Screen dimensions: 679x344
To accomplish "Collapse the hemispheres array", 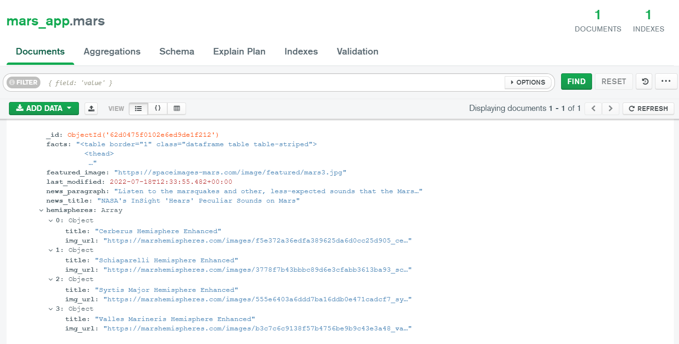I will (x=41, y=211).
